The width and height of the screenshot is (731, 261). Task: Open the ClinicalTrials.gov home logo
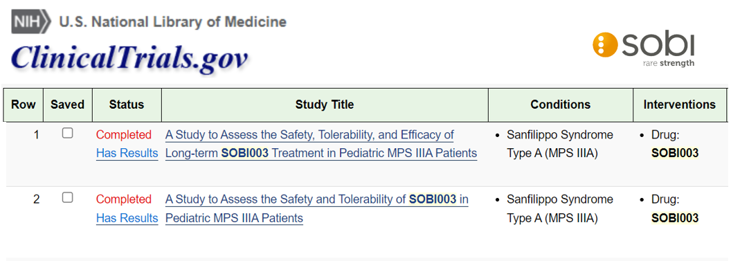coord(129,57)
